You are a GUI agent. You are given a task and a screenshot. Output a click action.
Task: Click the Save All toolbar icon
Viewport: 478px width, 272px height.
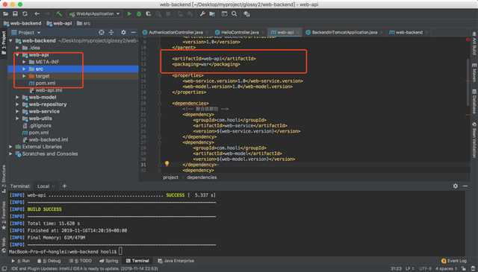[x=15, y=14]
